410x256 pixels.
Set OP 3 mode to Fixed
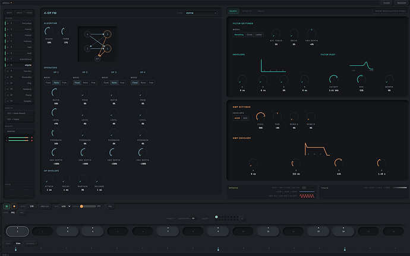pyautogui.click(x=106, y=83)
